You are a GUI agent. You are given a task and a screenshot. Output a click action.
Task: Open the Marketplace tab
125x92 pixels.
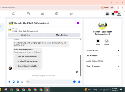tap(57, 14)
